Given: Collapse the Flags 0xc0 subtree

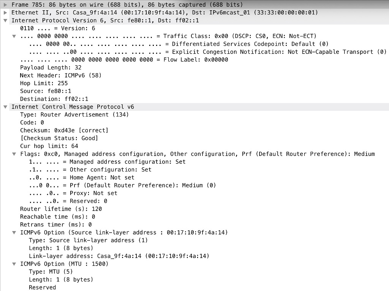Looking at the screenshot, I should click(14, 154).
